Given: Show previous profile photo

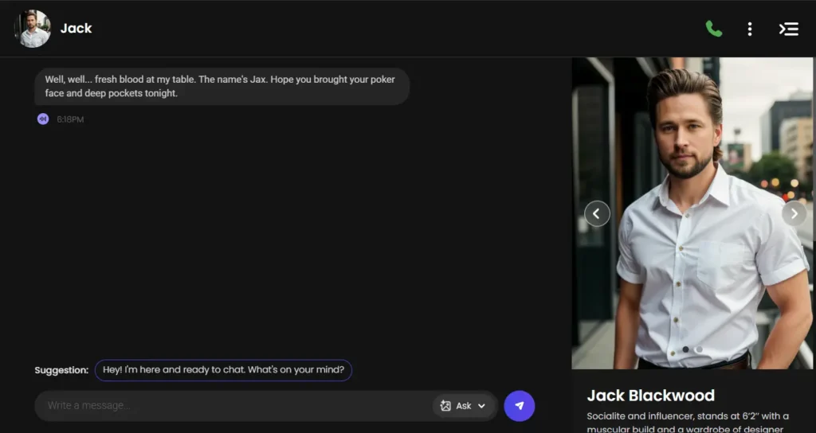Looking at the screenshot, I should point(597,213).
